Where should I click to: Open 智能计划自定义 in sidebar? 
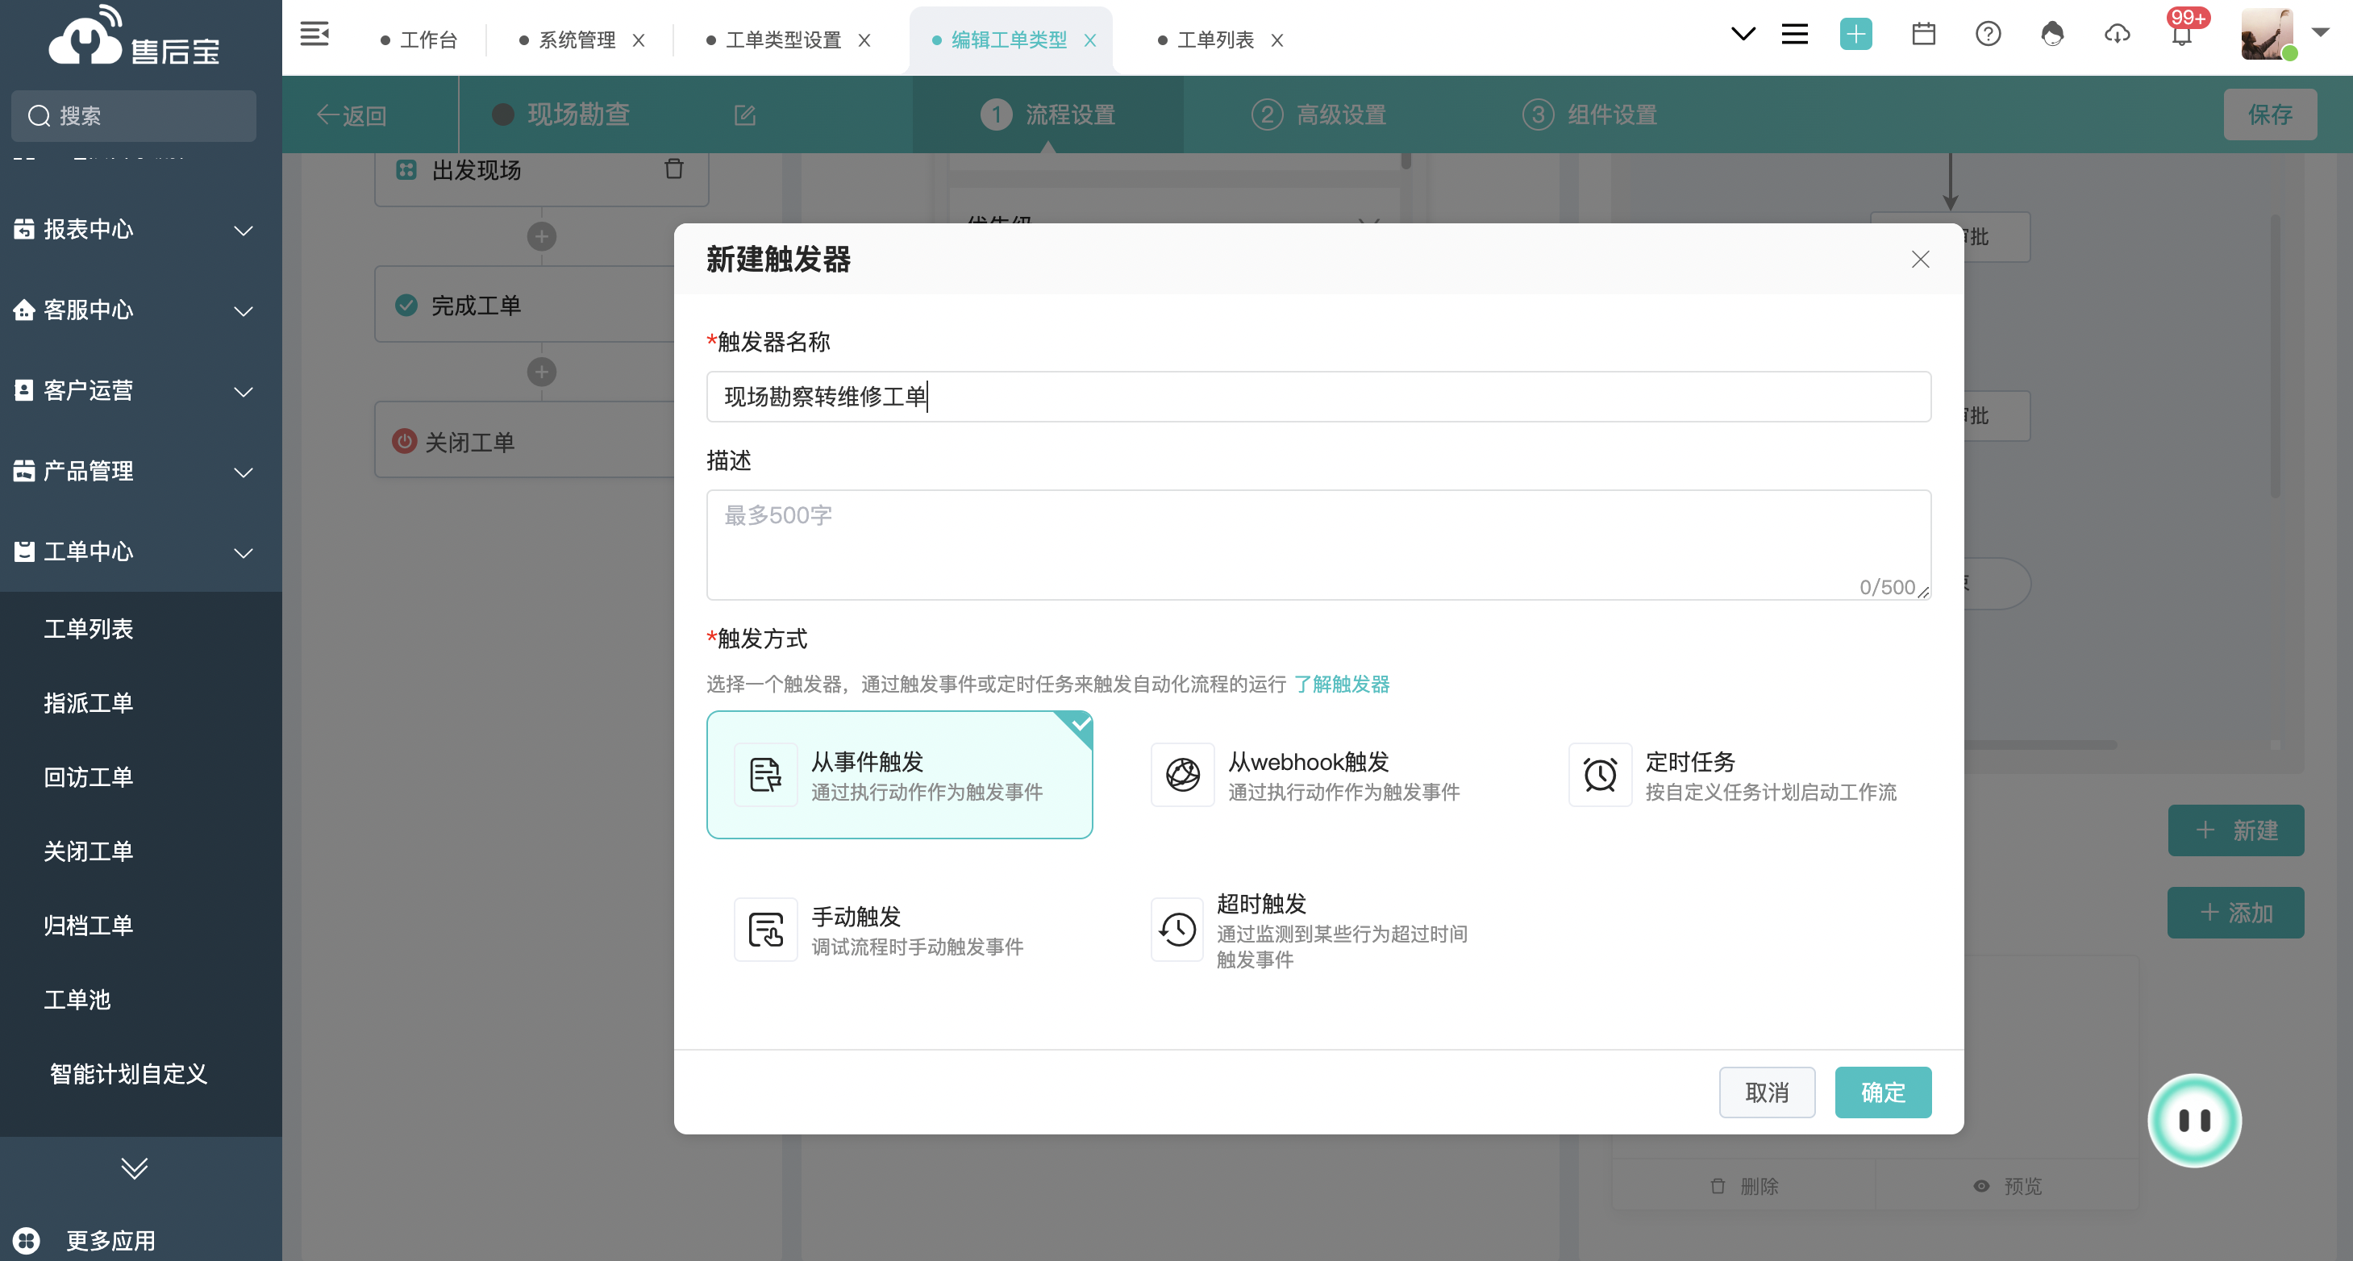[129, 1075]
